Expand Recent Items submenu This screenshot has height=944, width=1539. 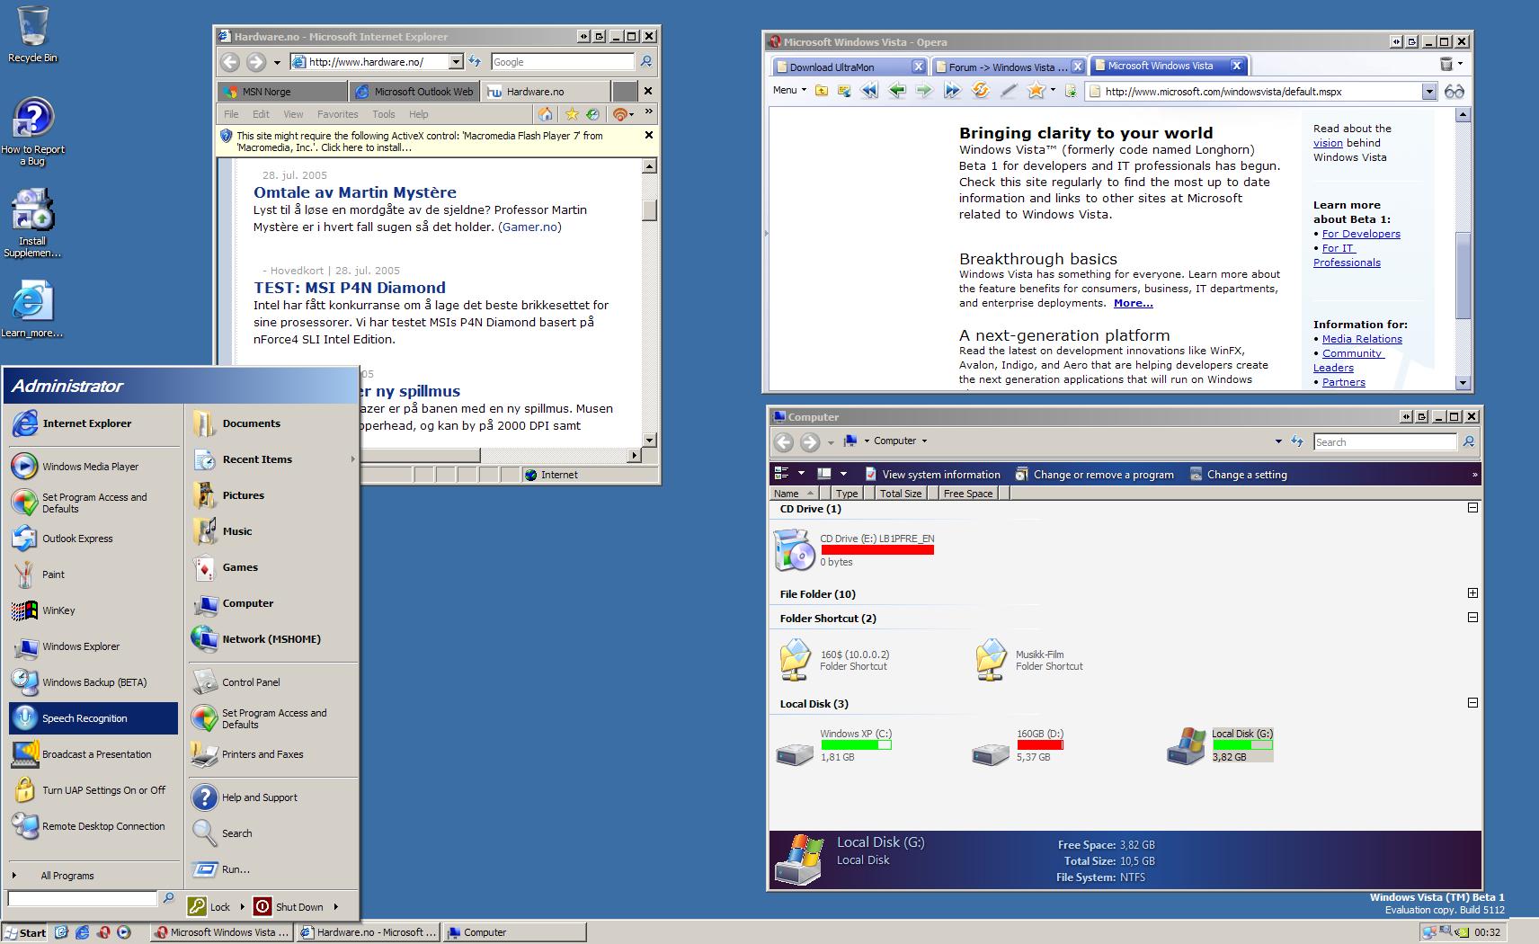[352, 459]
